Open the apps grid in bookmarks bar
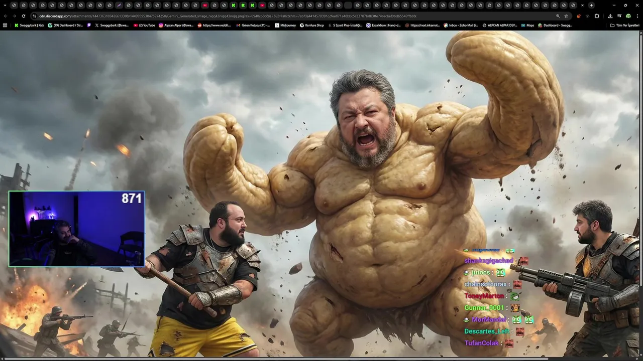The width and height of the screenshot is (643, 361). tap(5, 25)
